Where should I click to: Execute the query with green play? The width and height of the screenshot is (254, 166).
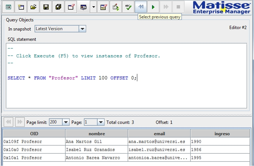click(x=153, y=7)
